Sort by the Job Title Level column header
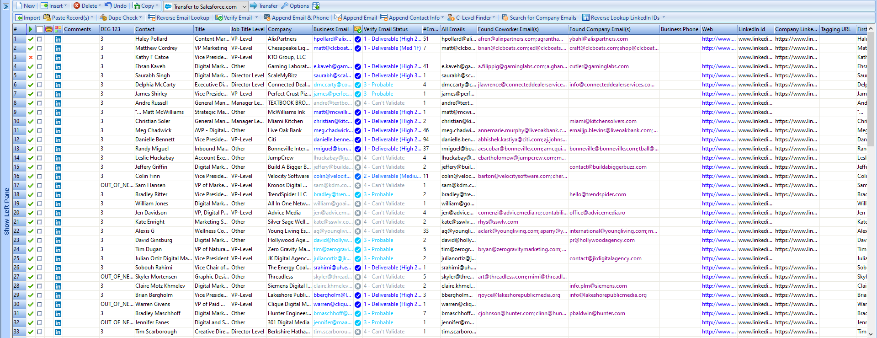The image size is (877, 338). pos(248,29)
